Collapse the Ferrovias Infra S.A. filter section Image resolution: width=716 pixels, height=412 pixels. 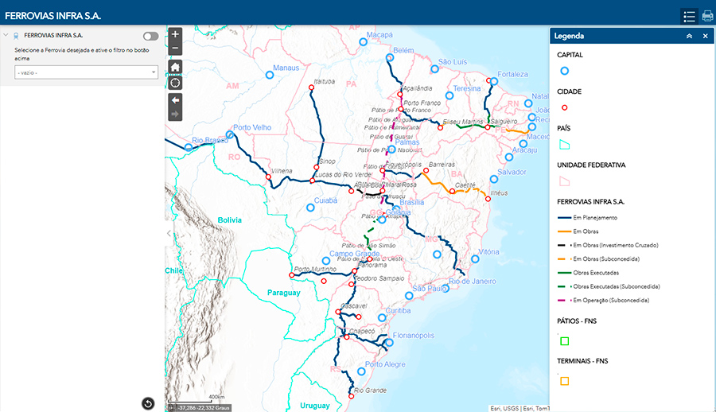coord(6,35)
